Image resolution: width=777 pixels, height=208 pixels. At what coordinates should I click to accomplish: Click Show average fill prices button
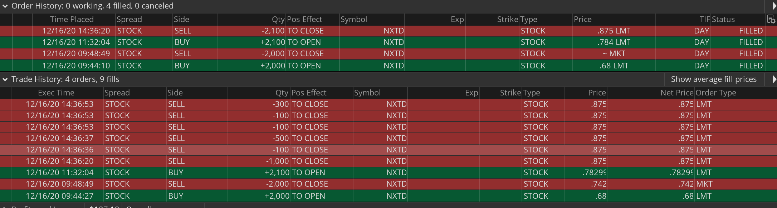tap(714, 79)
